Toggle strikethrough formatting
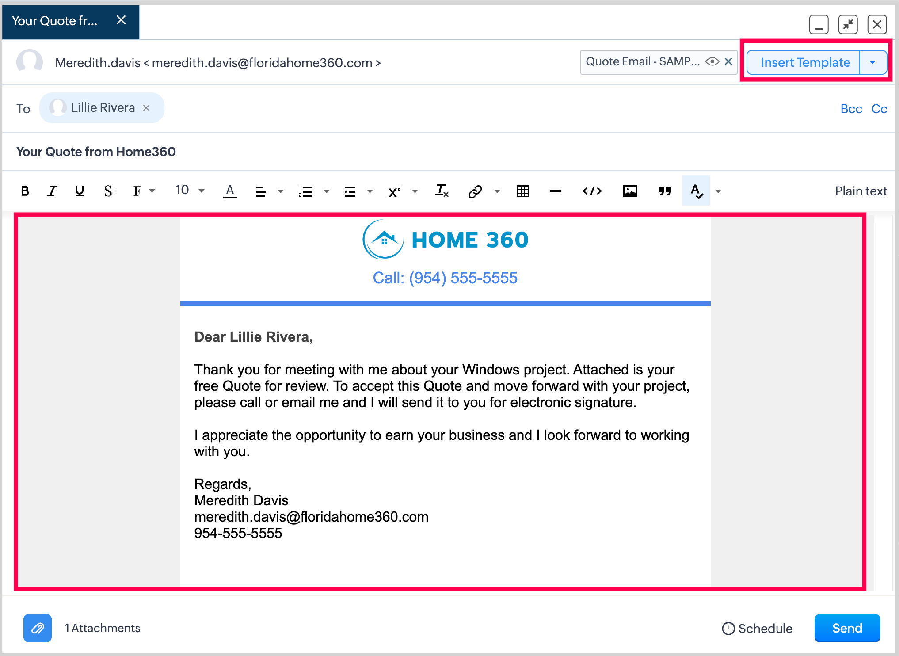Screen dimensions: 899x656 [x=108, y=191]
